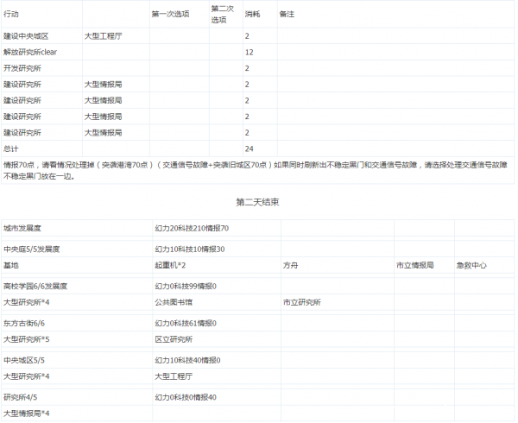This screenshot has width=518, height=423.
Task: Click the 建设中央城区 row cell
Action: coord(27,36)
